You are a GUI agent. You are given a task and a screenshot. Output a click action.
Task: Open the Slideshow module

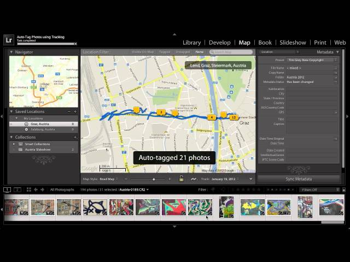293,43
